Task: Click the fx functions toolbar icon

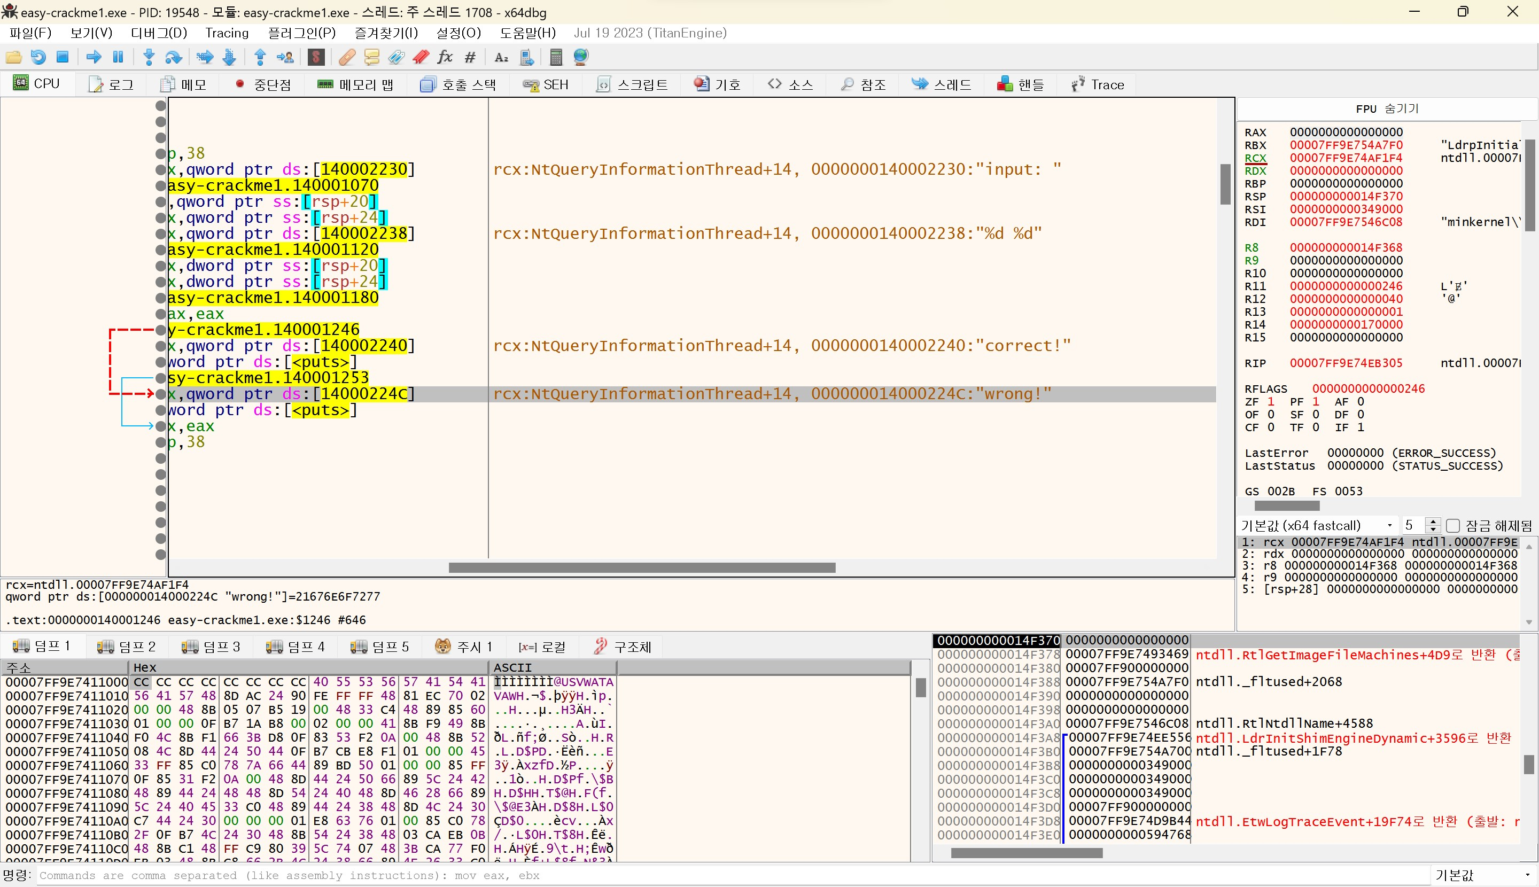Action: [x=445, y=57]
